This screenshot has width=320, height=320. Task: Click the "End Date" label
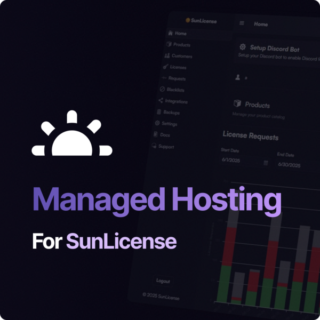285,155
